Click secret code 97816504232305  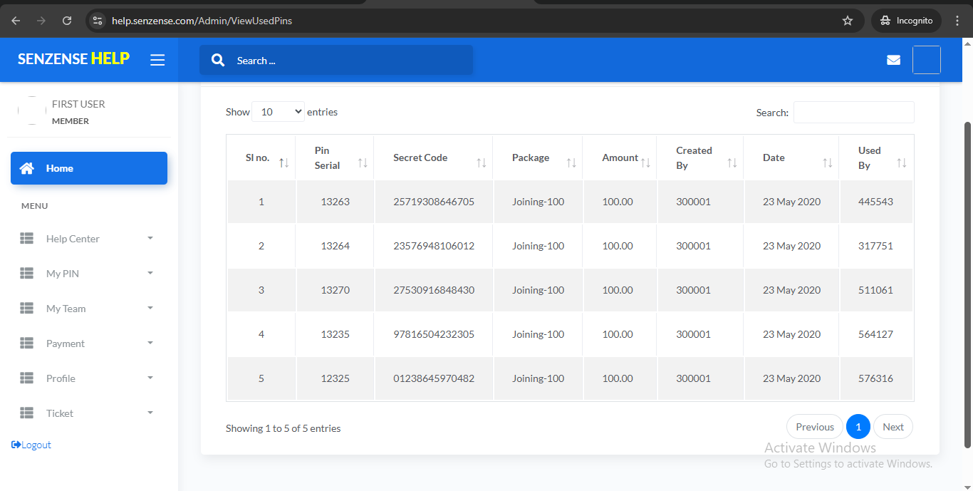tap(434, 334)
